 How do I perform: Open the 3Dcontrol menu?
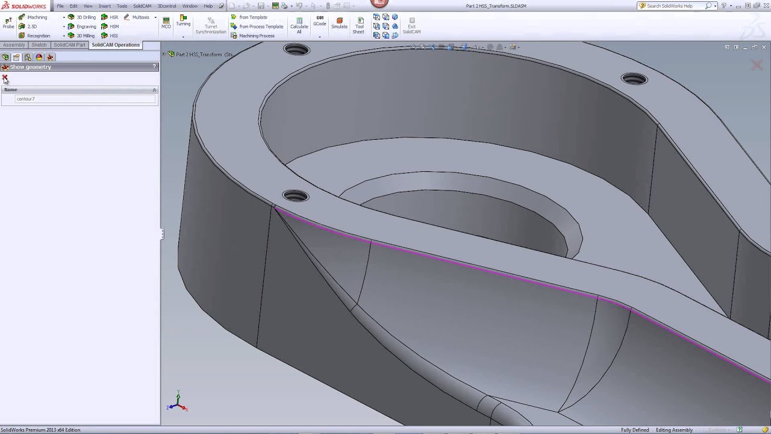point(167,6)
